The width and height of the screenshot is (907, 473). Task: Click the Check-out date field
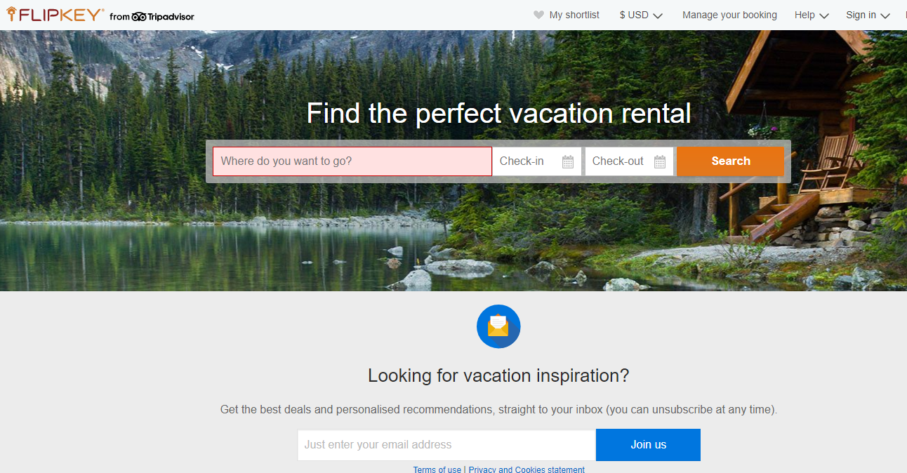tap(619, 161)
